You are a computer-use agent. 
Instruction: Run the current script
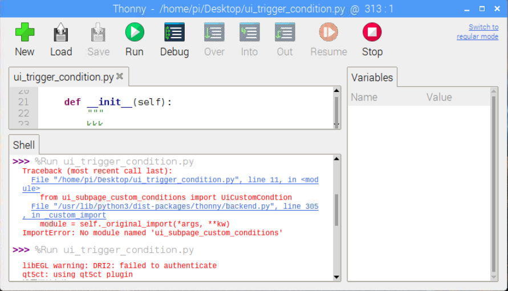[135, 32]
